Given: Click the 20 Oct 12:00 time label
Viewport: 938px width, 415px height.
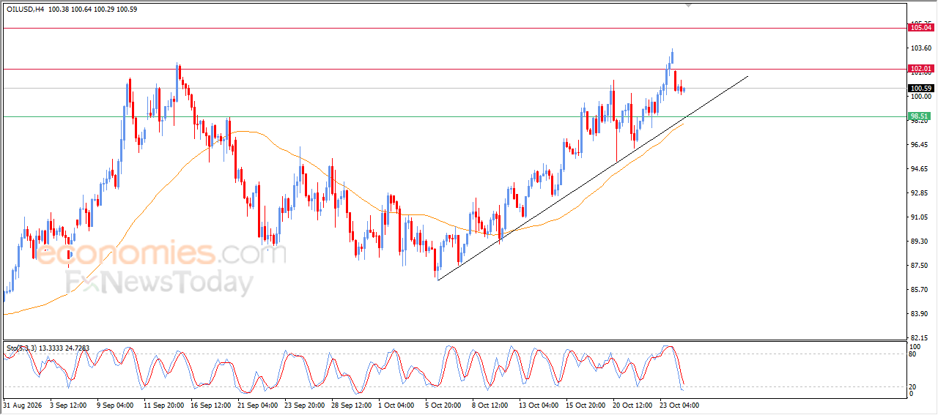Looking at the screenshot, I should pyautogui.click(x=632, y=404).
